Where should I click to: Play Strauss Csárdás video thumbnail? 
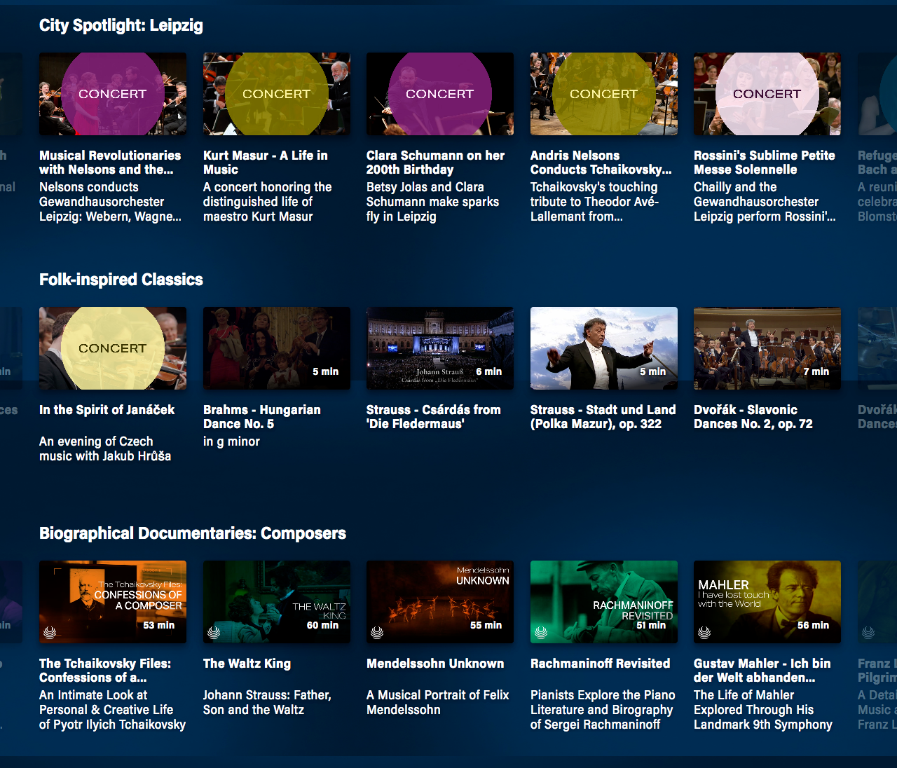pos(440,348)
